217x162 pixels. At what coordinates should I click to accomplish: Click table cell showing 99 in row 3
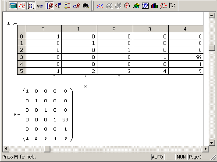point(186,57)
